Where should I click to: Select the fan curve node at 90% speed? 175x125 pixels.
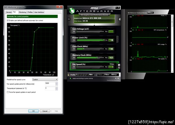click(x=34, y=32)
